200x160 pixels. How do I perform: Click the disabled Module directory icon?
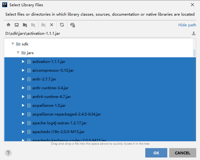coord(33,25)
